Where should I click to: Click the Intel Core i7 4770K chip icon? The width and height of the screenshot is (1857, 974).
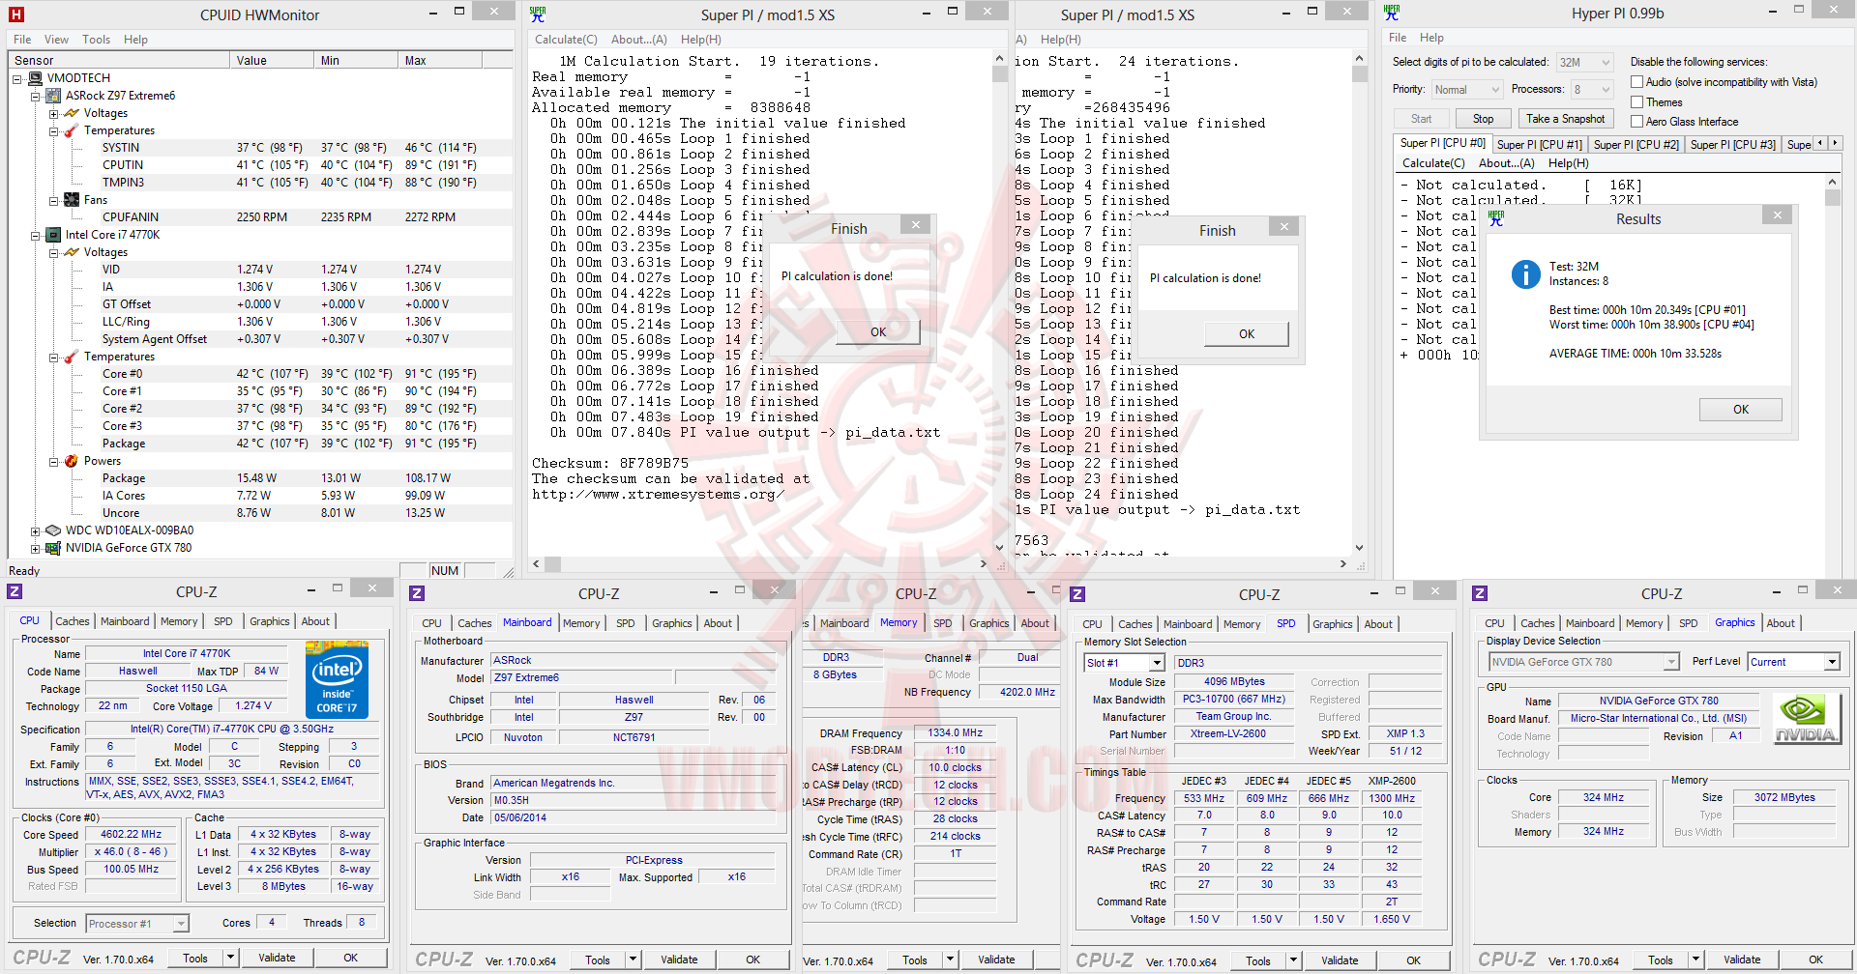tap(54, 235)
